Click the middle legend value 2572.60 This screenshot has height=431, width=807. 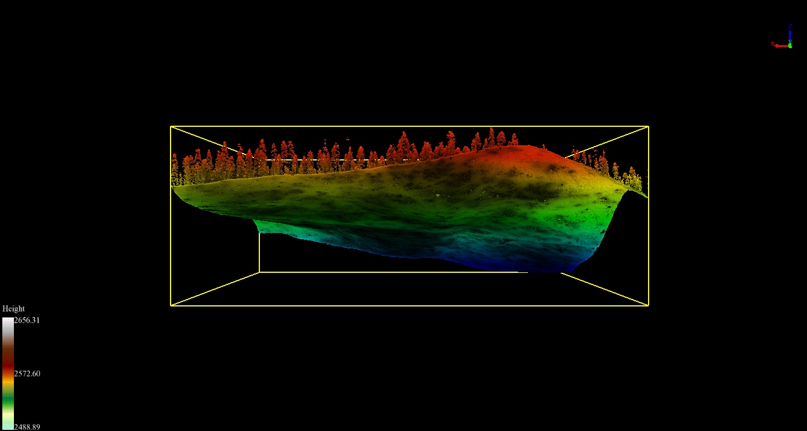(27, 374)
